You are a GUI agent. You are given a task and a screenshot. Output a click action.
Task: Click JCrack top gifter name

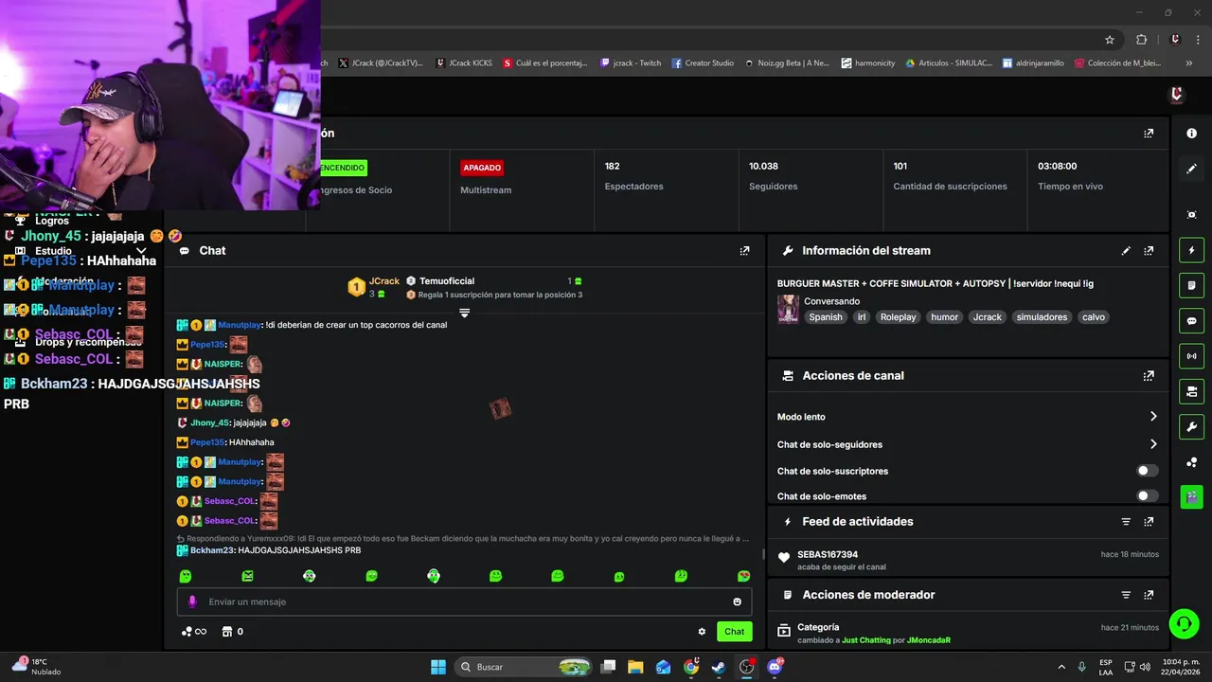(384, 281)
